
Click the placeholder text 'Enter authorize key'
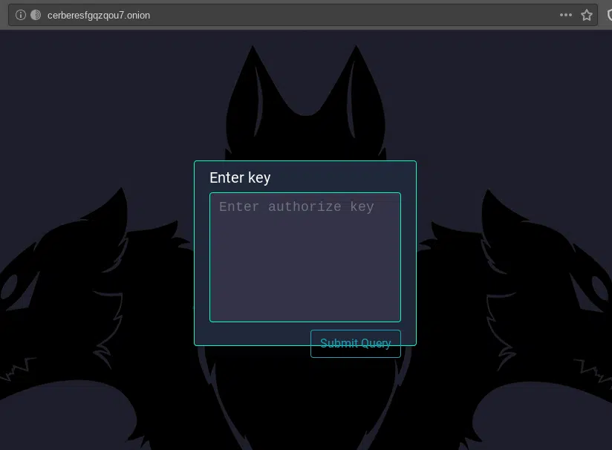(x=296, y=206)
